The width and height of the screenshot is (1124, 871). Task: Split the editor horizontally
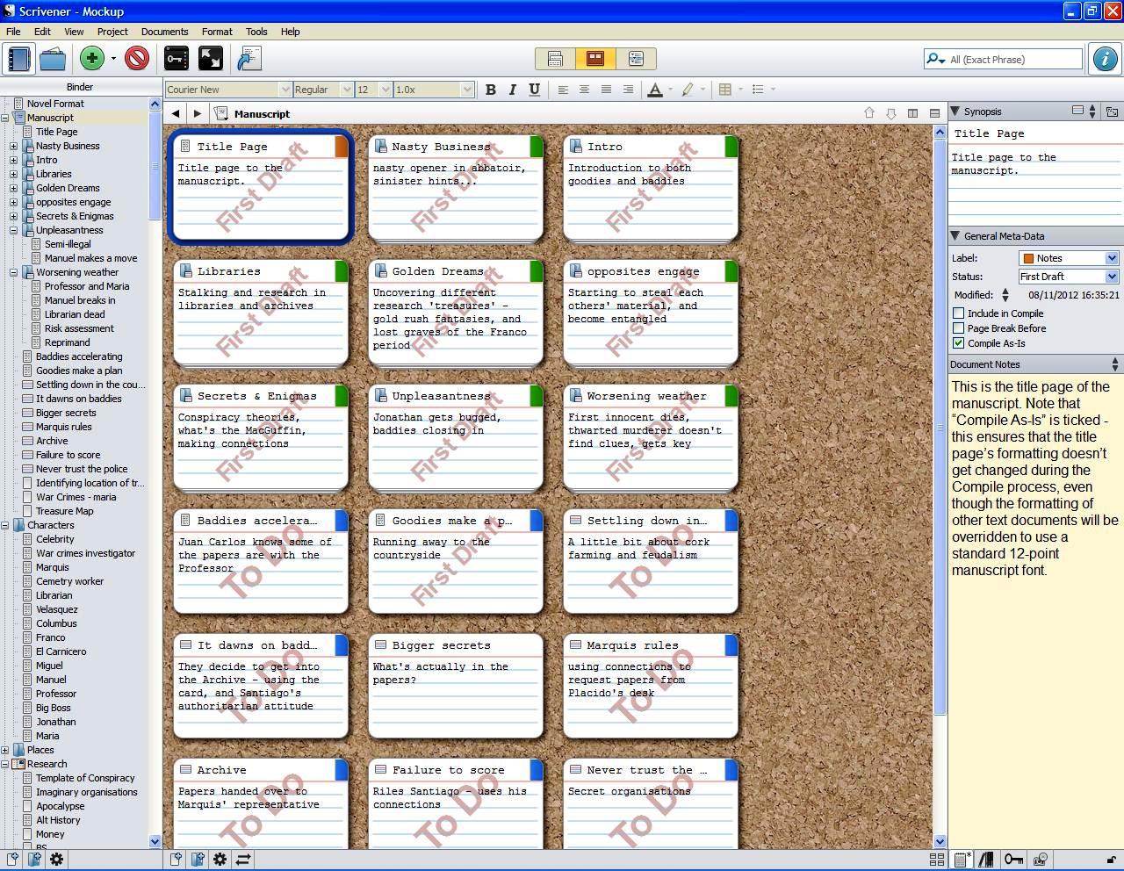point(934,113)
